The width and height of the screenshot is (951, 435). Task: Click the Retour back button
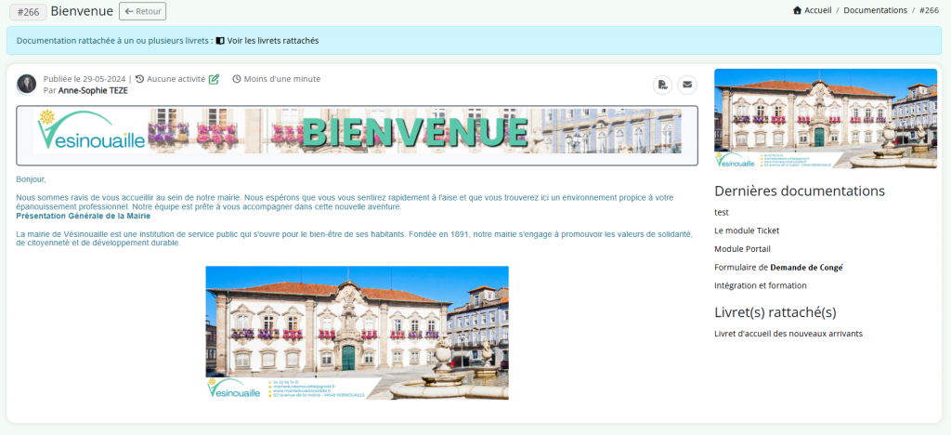point(142,11)
